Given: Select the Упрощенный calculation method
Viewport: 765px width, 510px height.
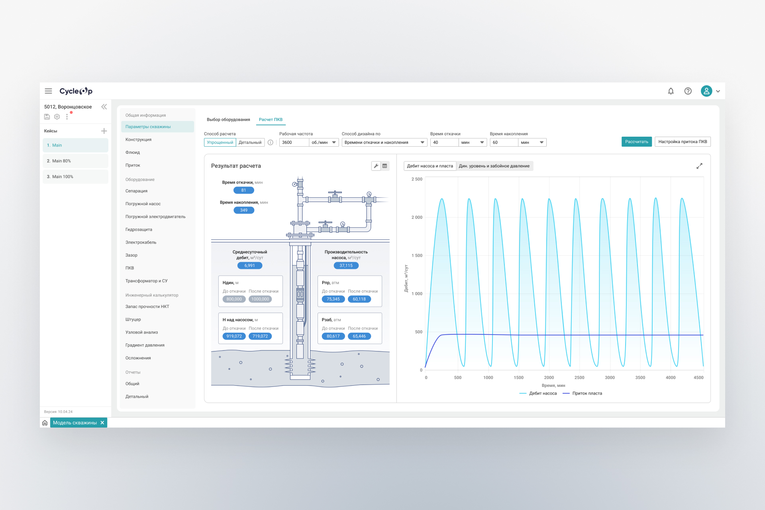Looking at the screenshot, I should [x=220, y=142].
